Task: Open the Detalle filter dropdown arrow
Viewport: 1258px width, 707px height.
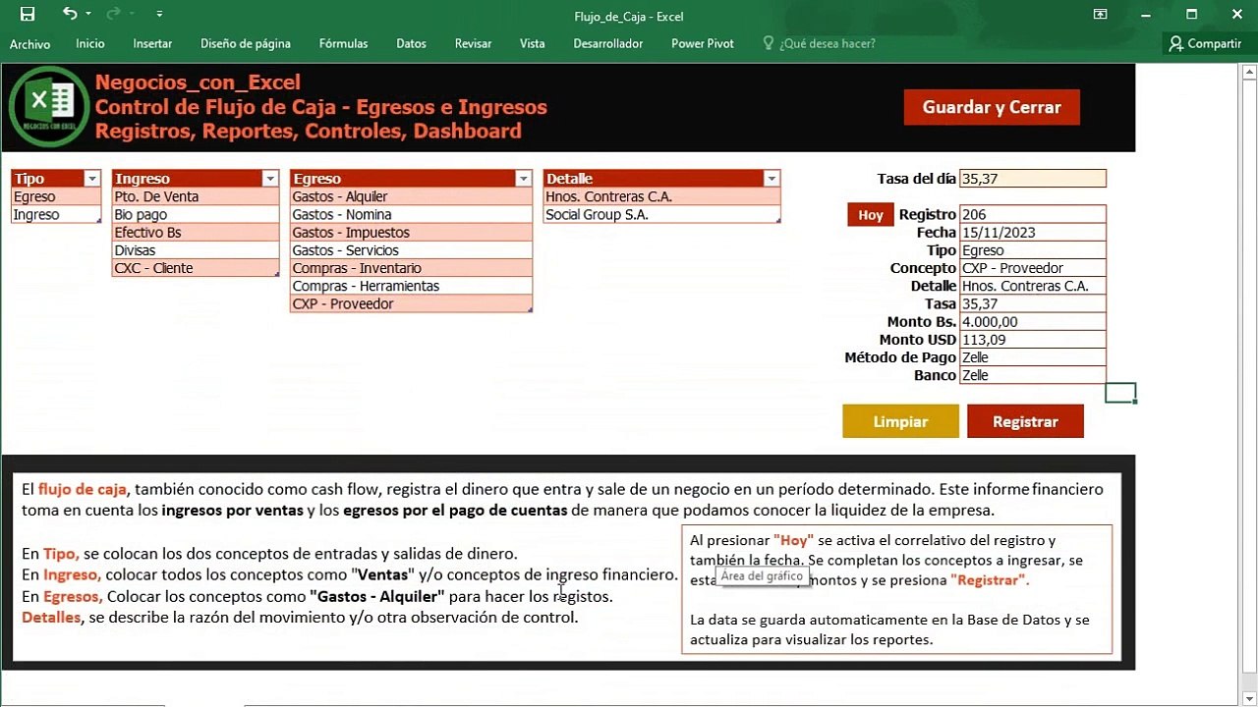Action: [772, 179]
